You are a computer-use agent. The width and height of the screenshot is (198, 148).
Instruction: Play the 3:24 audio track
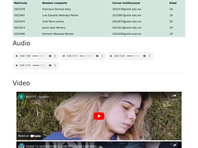pyautogui.click(x=111, y=56)
